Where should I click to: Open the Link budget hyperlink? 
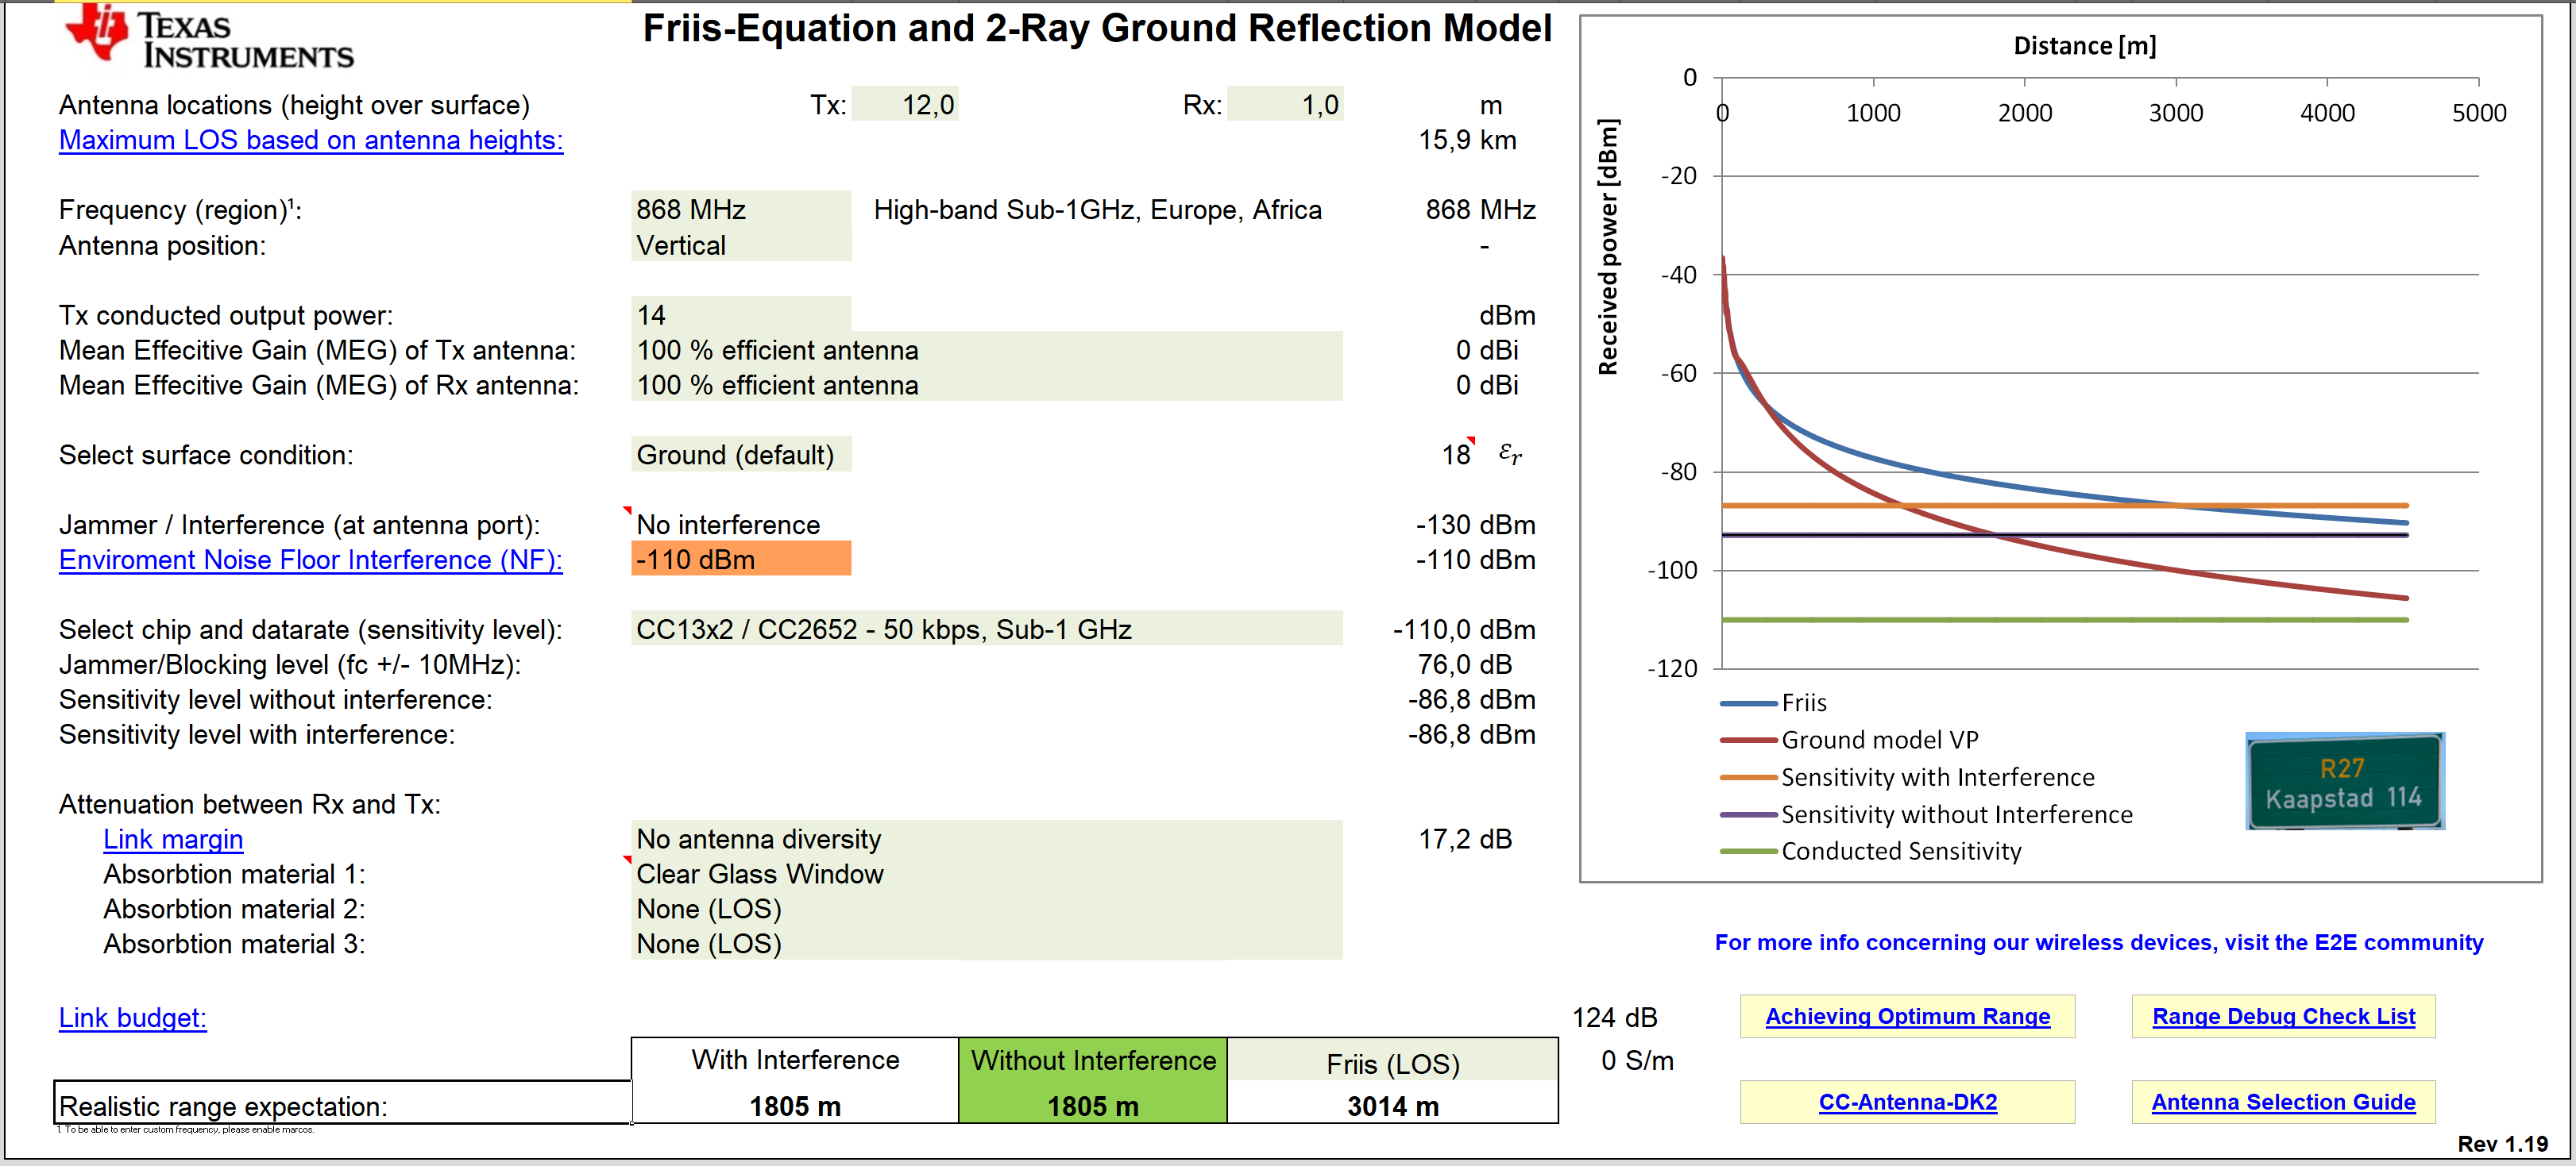pyautogui.click(x=133, y=1017)
